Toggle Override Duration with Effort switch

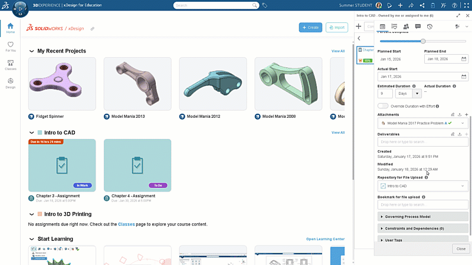tap(383, 106)
